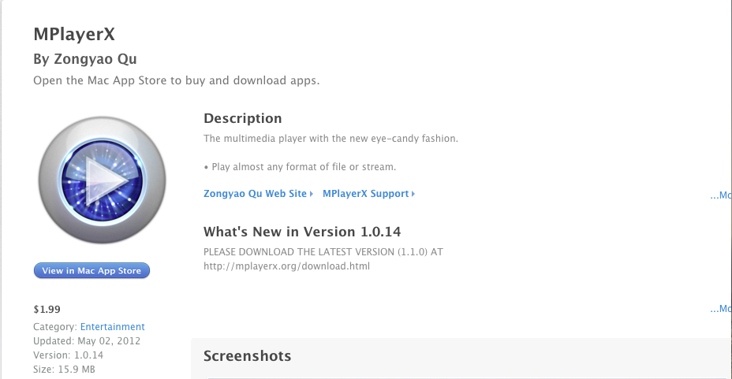Open the Zongyao Qu Web Site link
This screenshot has height=379, width=732.
coord(258,194)
